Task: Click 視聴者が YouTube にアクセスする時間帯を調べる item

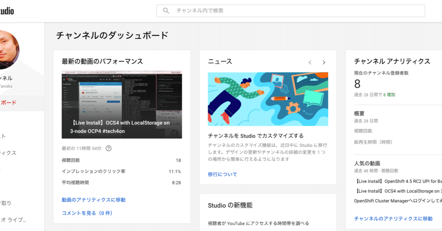Action: pos(258,223)
